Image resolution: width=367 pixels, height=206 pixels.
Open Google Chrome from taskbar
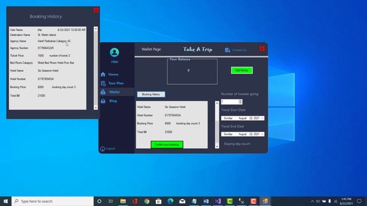click(x=147, y=201)
